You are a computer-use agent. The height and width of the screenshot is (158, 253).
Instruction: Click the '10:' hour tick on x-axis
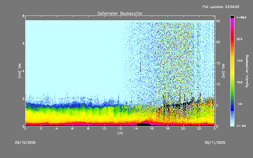point(104,129)
